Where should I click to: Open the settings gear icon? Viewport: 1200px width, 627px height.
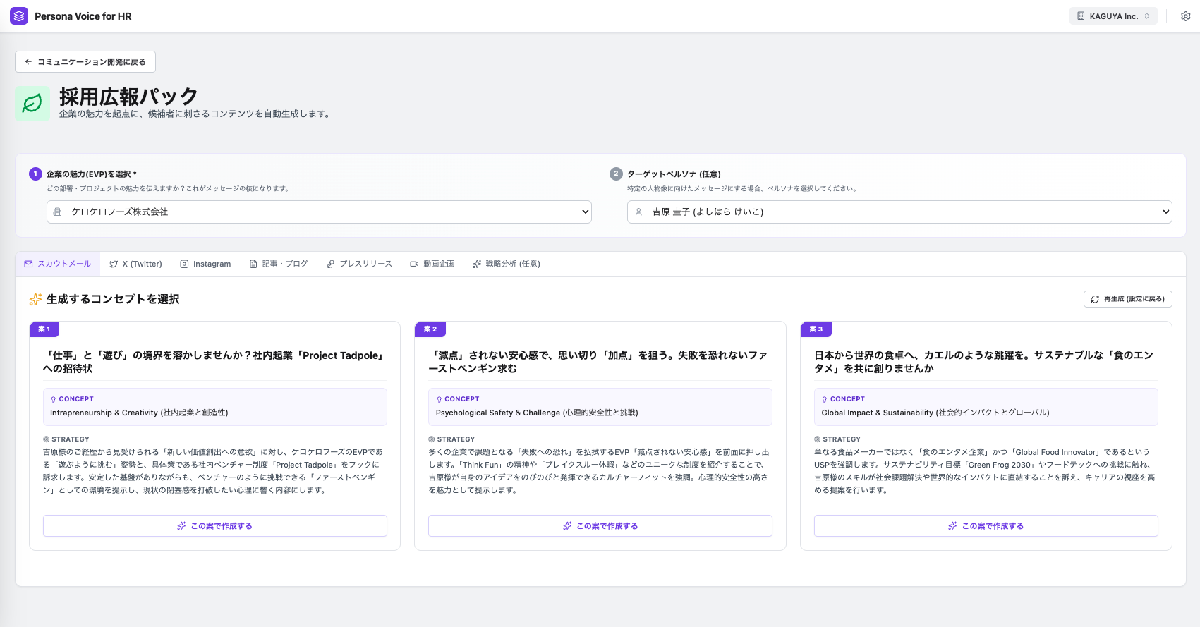point(1186,16)
